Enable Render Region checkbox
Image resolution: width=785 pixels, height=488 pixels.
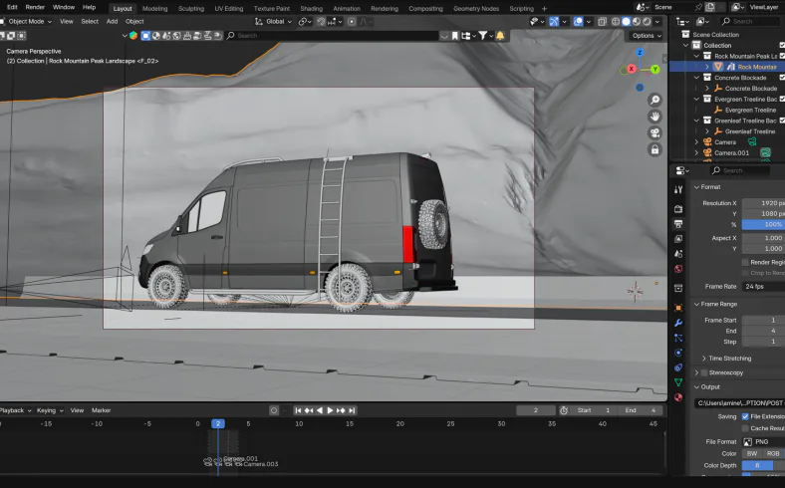tap(745, 262)
